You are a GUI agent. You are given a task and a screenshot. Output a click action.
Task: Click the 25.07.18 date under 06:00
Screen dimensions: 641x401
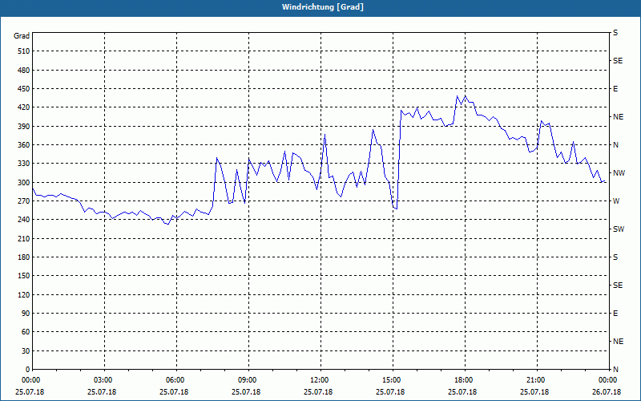point(174,392)
